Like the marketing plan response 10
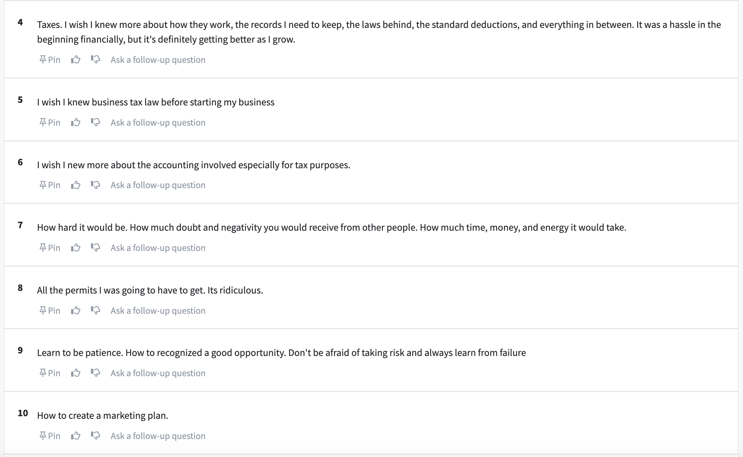 (76, 436)
